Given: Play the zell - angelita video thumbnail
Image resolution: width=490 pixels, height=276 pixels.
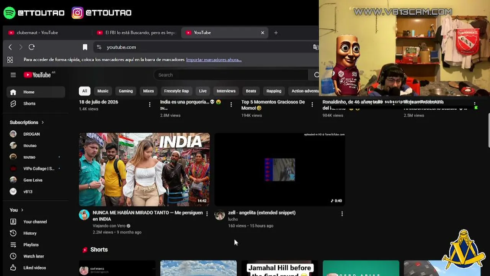Looking at the screenshot, I should pyautogui.click(x=280, y=169).
